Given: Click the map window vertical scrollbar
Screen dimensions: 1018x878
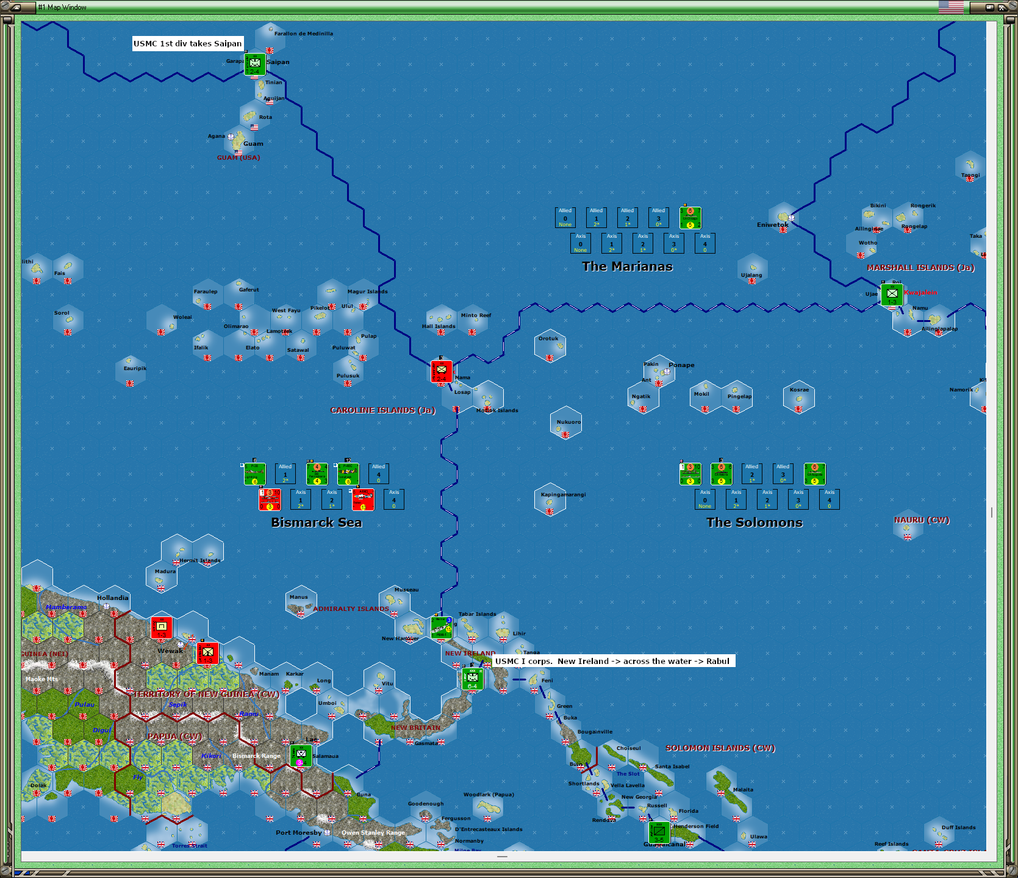Looking at the screenshot, I should pos(992,436).
